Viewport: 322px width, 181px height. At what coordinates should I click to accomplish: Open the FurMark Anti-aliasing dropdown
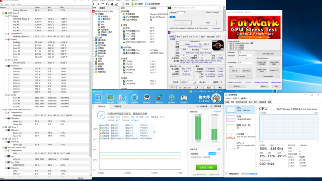coord(246,62)
